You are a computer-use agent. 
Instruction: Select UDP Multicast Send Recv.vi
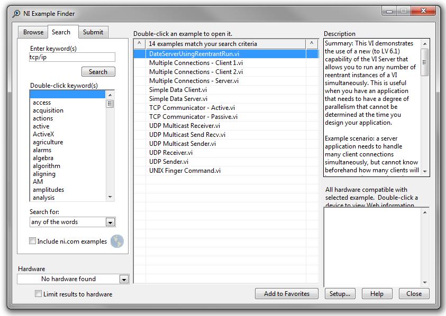(226, 135)
